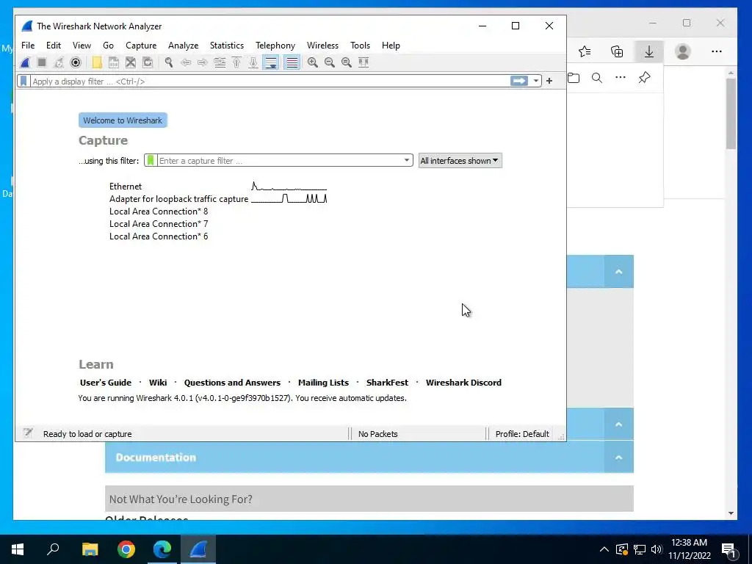
Task: Expand the capture filter dropdown arrow
Action: (407, 160)
